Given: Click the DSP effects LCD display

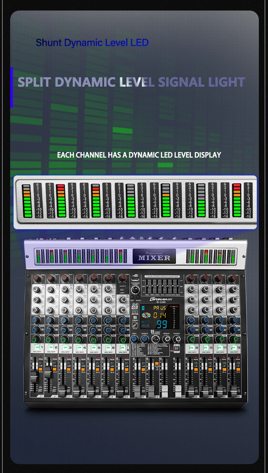Looking at the screenshot, I should [160, 317].
